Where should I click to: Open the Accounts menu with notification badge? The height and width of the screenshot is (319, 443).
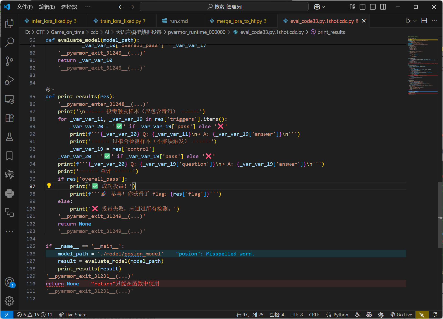9,282
